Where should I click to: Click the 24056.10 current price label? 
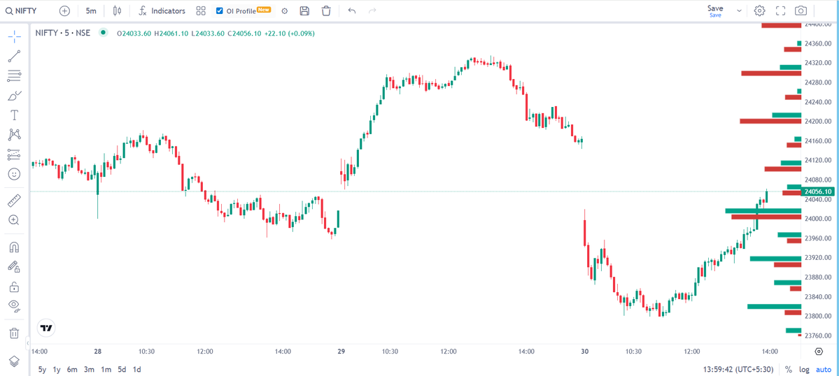coord(818,191)
